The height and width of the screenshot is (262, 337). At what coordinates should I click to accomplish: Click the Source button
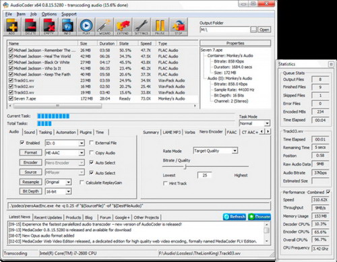[30, 172]
